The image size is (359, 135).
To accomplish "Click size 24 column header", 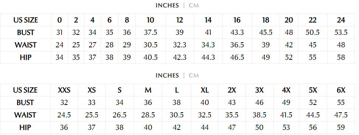I will pos(341,20).
